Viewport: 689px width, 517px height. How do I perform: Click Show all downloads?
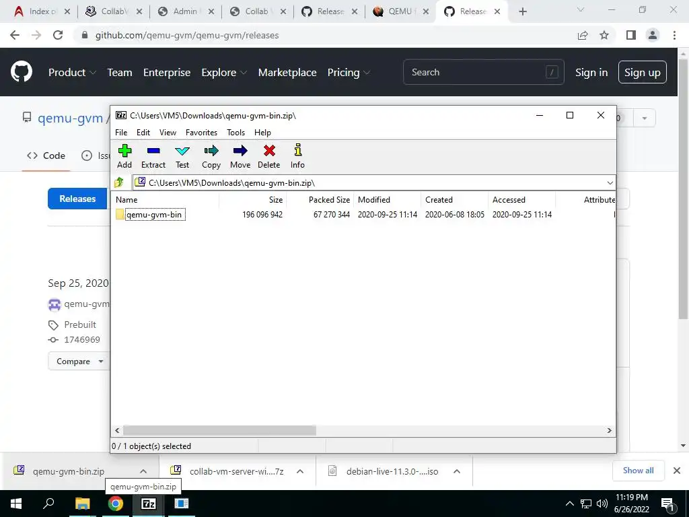pyautogui.click(x=638, y=471)
